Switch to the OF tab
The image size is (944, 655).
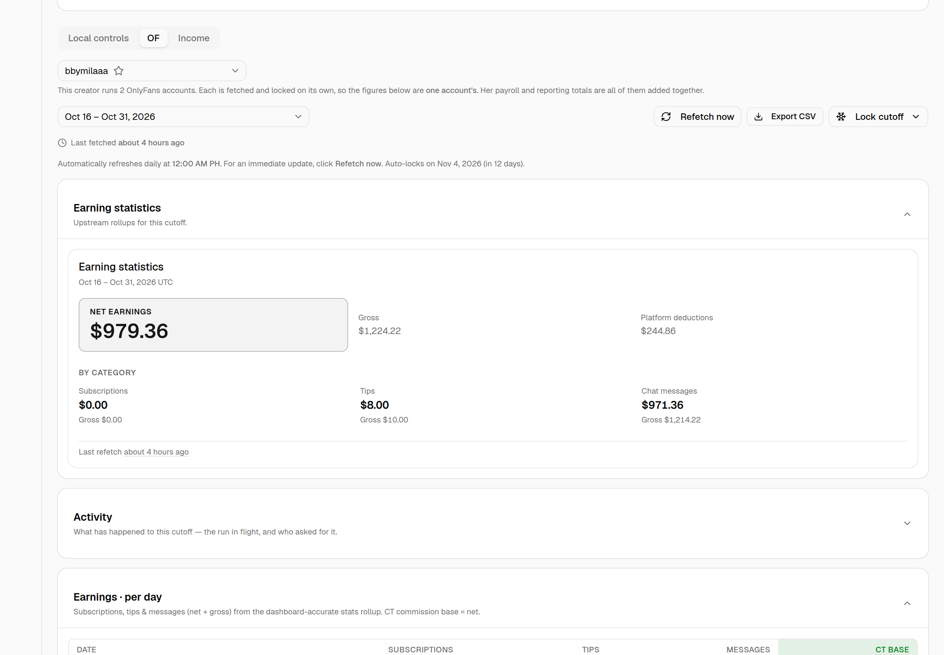tap(153, 38)
